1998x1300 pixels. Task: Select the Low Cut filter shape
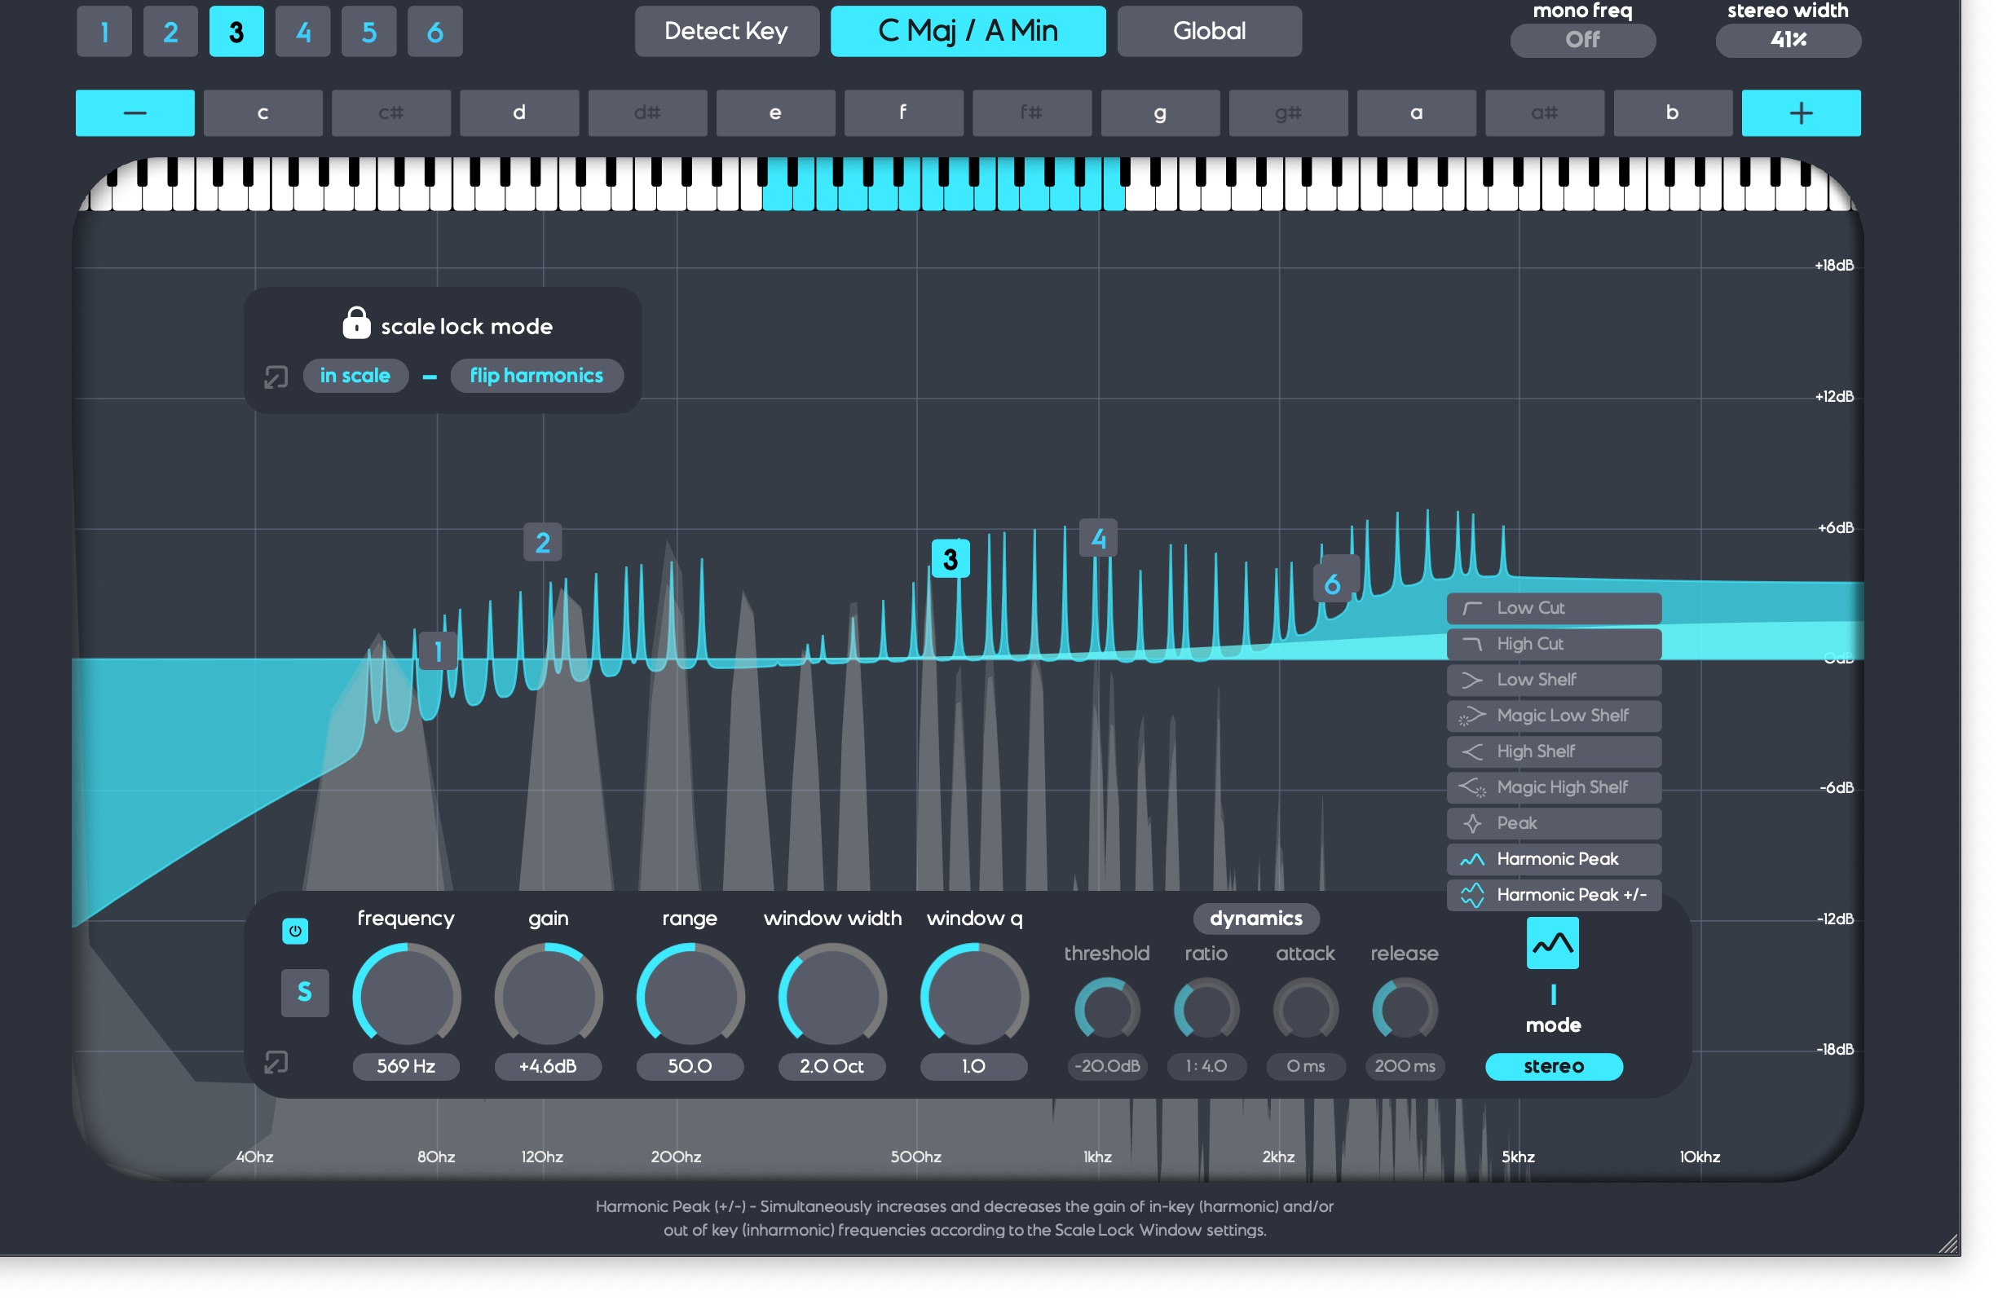tap(1553, 609)
